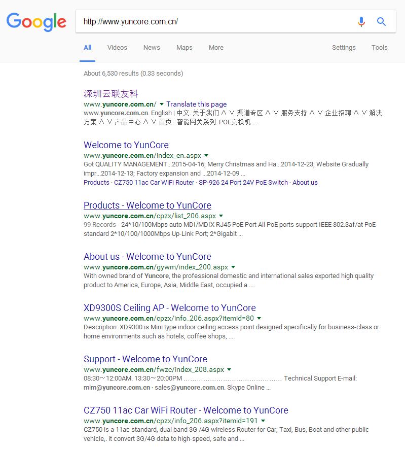Open Support - Welcome to YunCore result

[145, 359]
